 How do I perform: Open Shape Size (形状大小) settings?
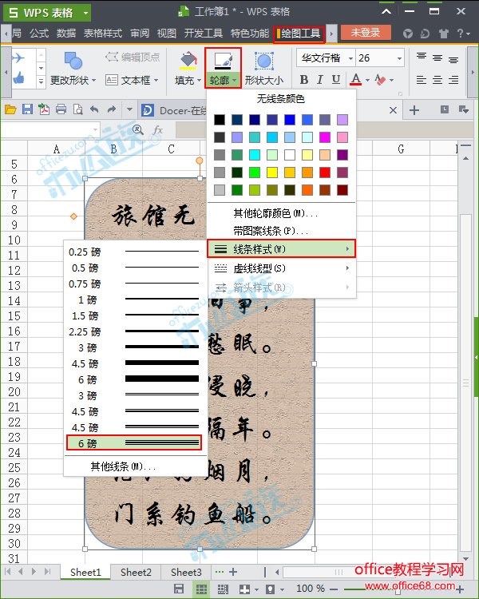[264, 69]
